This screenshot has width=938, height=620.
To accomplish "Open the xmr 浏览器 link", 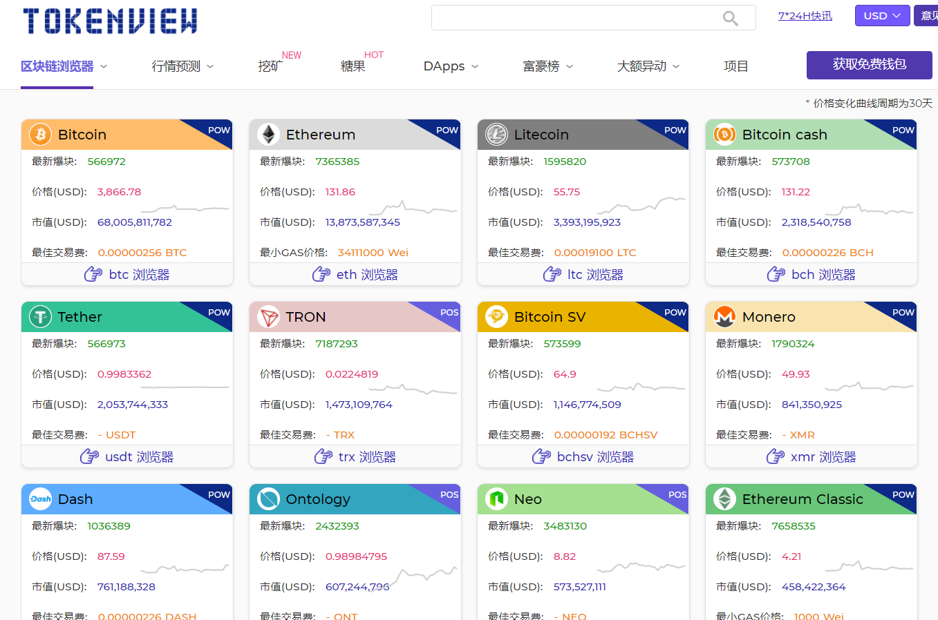I will point(823,456).
